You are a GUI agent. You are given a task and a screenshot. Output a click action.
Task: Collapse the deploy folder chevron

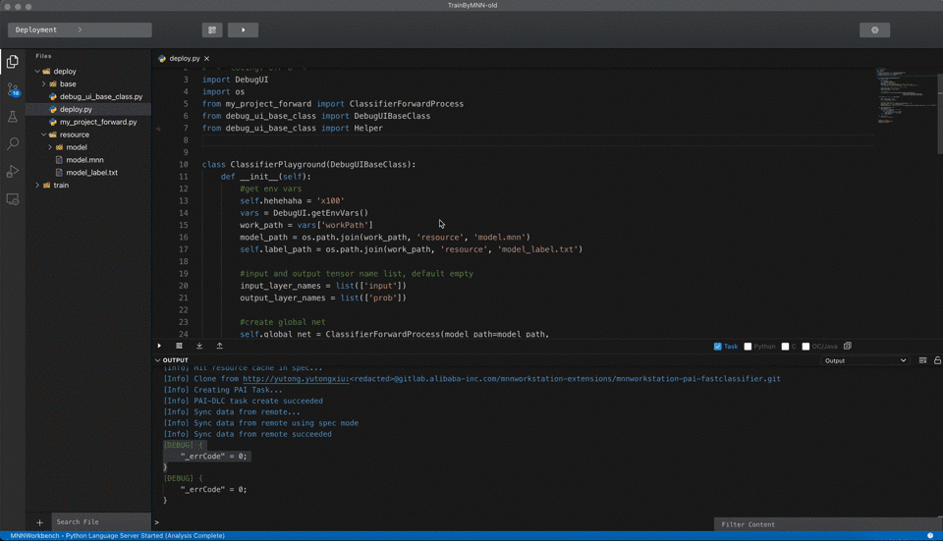(x=37, y=71)
